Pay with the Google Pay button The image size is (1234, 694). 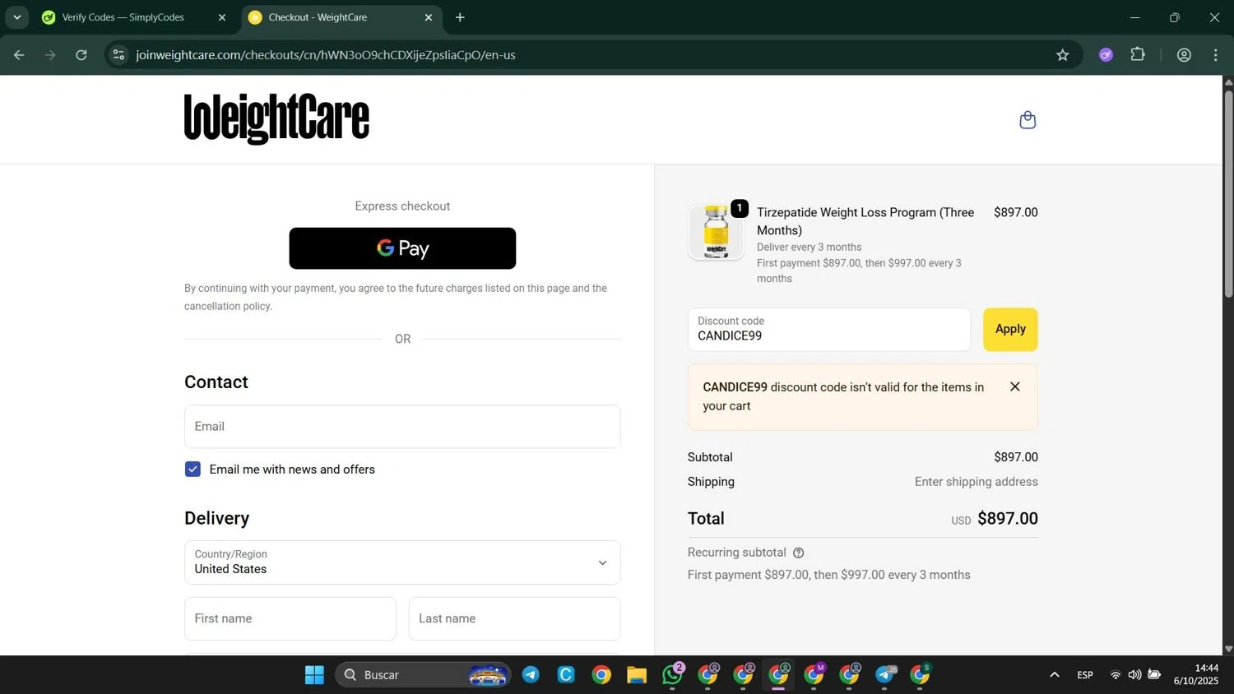tap(402, 248)
